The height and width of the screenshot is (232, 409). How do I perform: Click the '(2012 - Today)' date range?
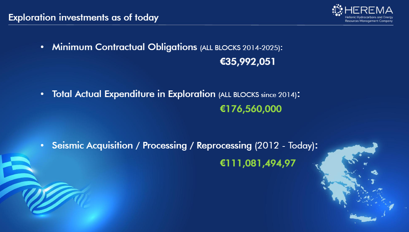(x=284, y=146)
